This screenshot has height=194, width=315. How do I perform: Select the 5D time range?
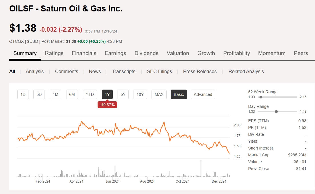coord(39,94)
